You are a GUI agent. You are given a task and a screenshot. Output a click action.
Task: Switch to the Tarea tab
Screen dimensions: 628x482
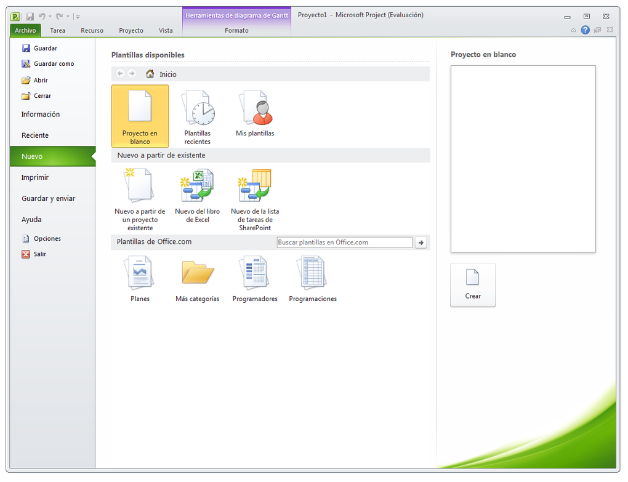58,30
